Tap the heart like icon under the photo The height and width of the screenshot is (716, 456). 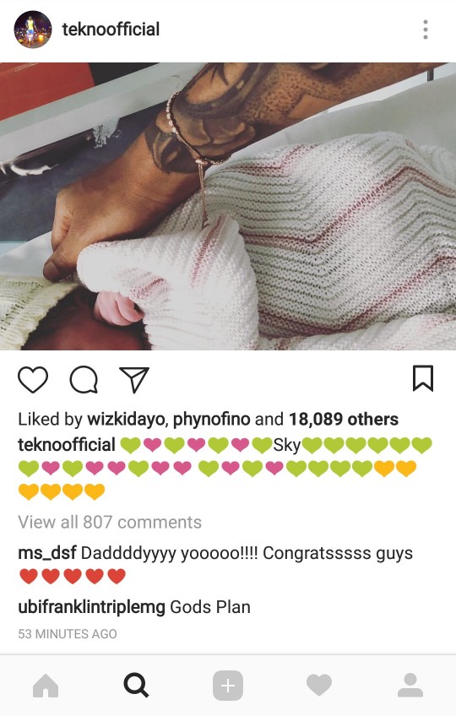click(33, 379)
